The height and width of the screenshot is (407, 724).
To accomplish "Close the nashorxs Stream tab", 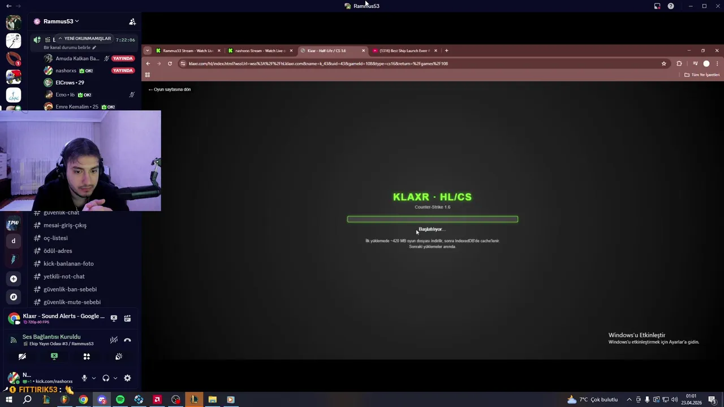I will tap(291, 51).
